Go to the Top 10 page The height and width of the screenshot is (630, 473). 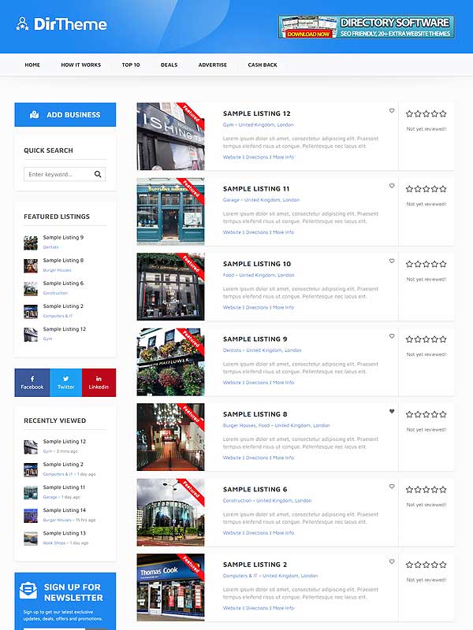[131, 65]
